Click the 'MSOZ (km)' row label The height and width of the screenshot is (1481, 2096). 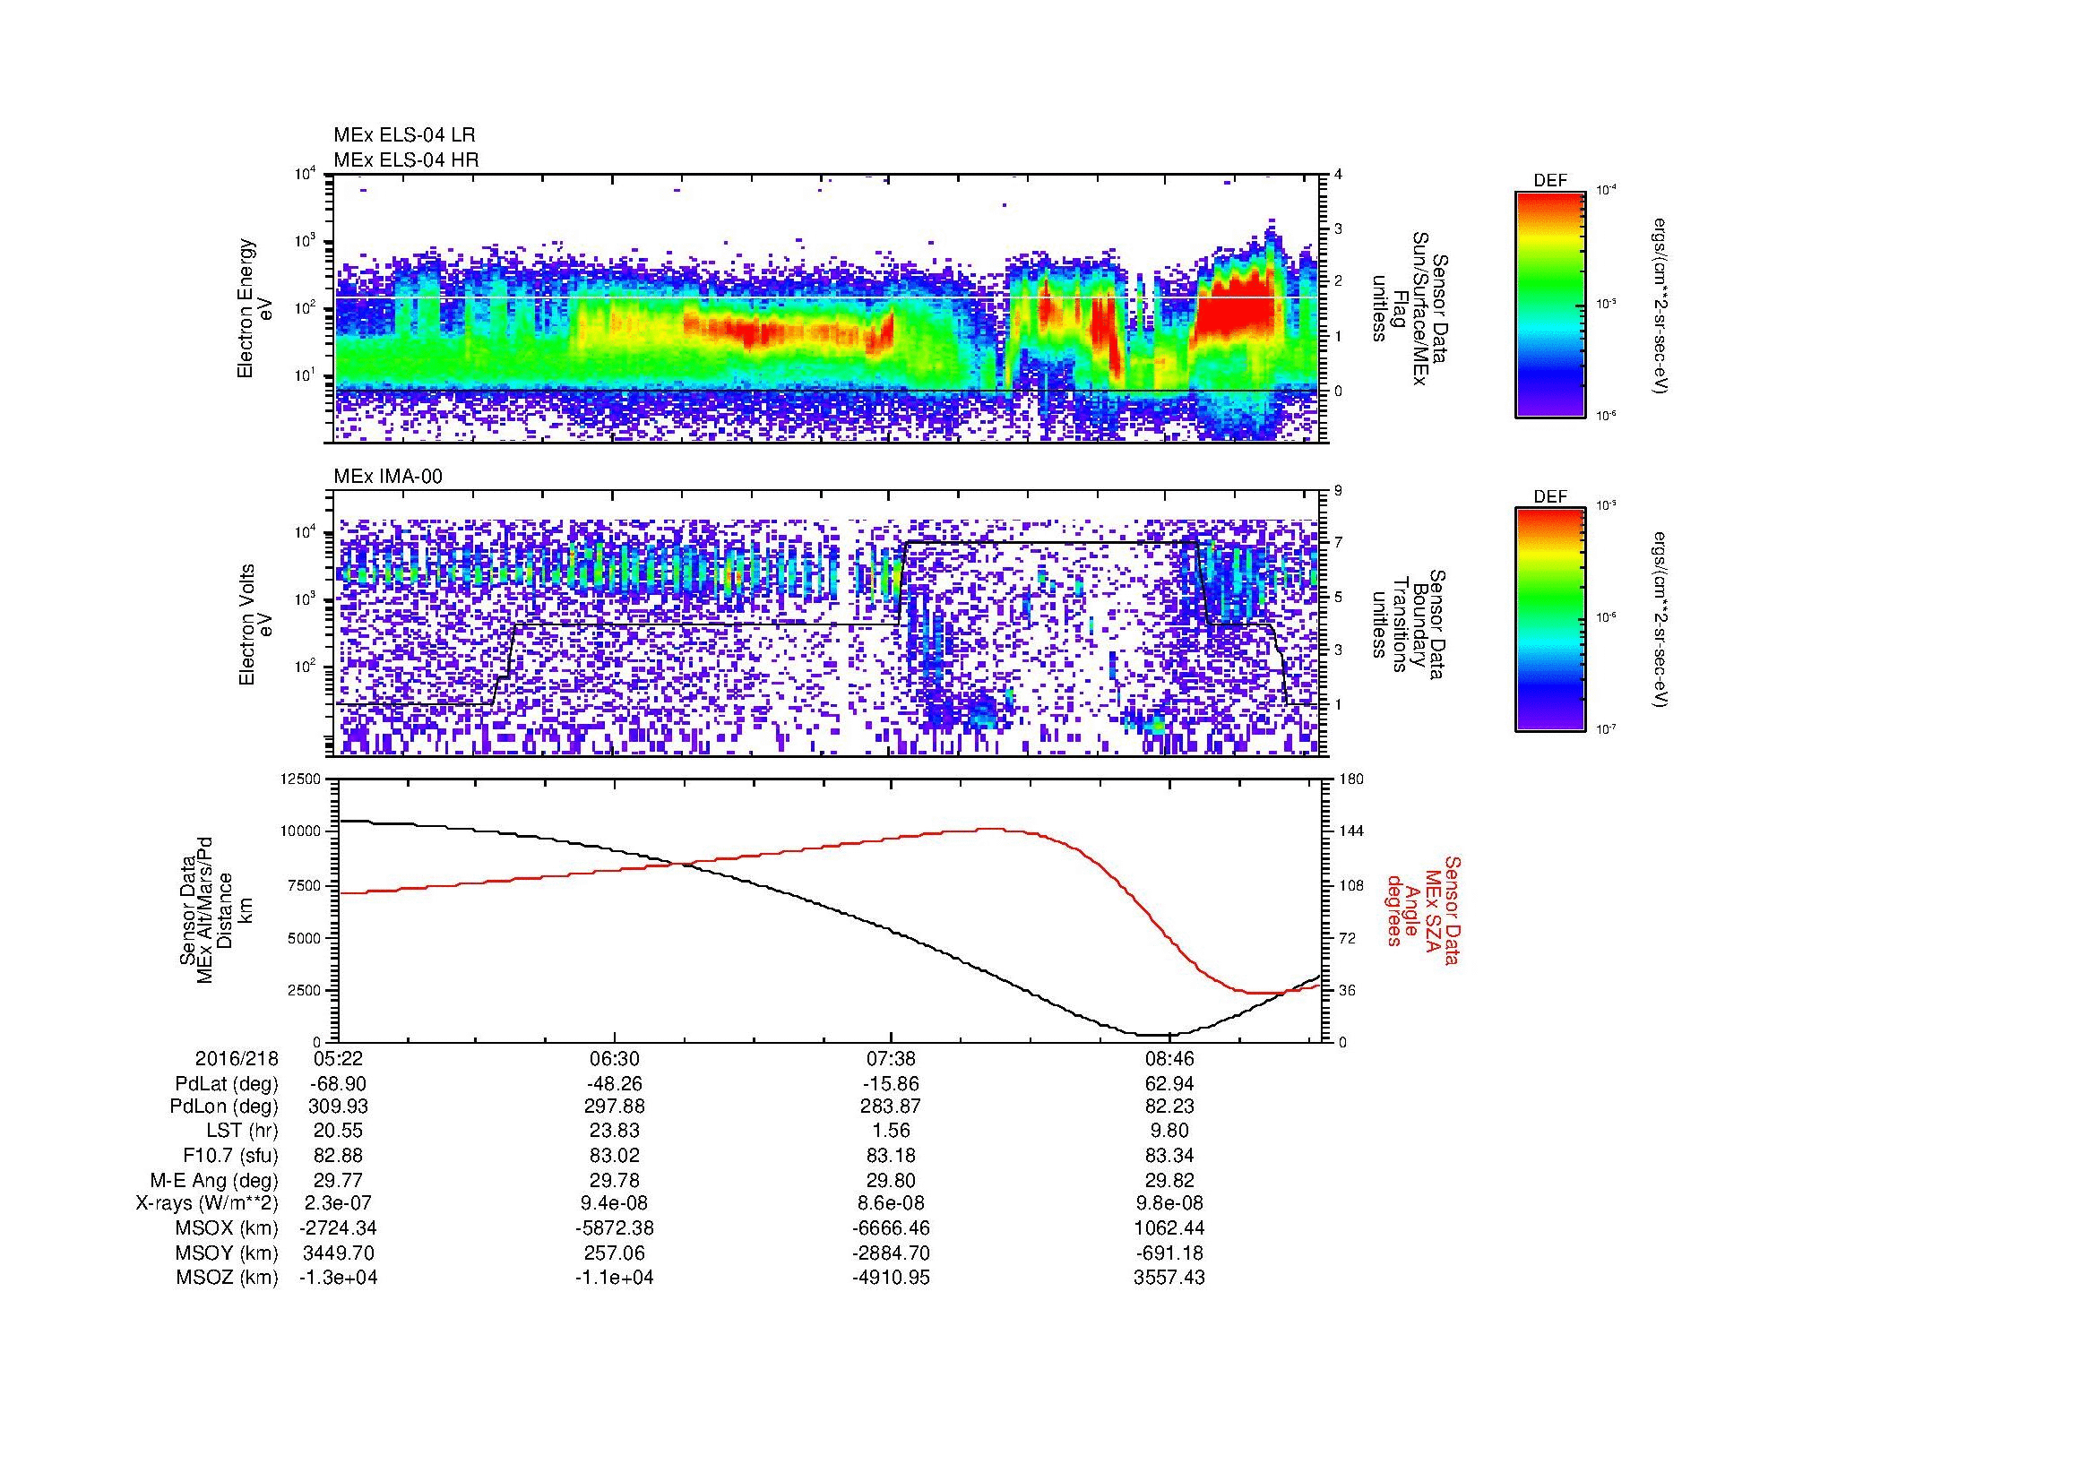click(228, 1278)
